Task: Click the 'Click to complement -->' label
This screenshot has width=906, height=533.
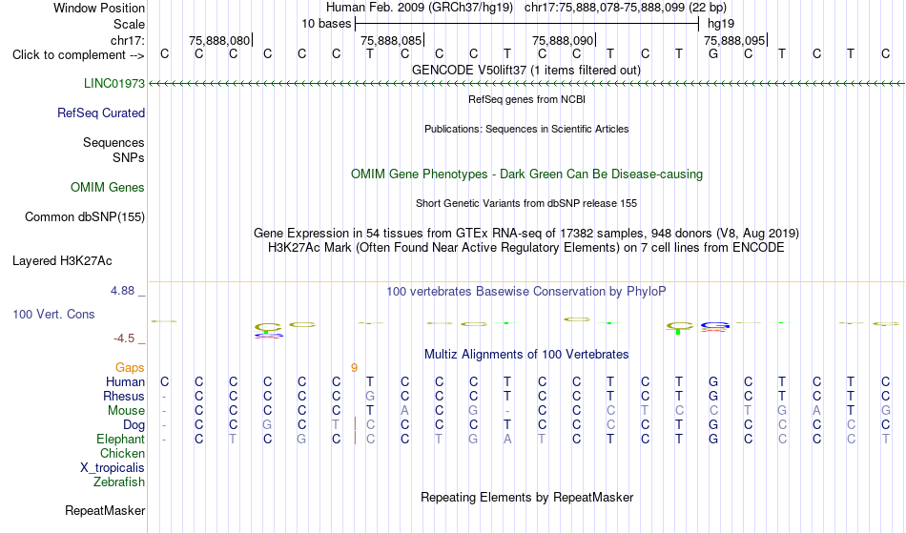Action: pyautogui.click(x=78, y=55)
